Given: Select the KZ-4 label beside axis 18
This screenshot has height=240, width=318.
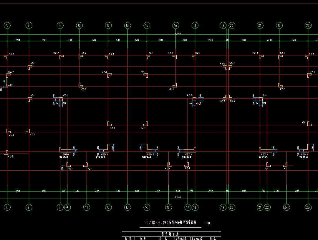Looking at the screenshot, I should 189,95.
